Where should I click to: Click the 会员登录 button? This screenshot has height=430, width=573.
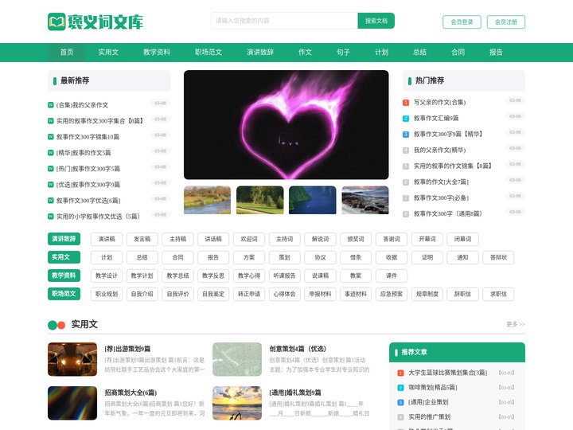point(462,22)
